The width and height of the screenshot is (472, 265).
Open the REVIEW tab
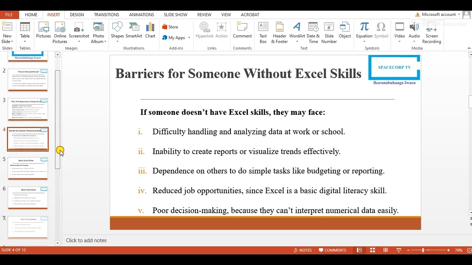[x=204, y=15]
